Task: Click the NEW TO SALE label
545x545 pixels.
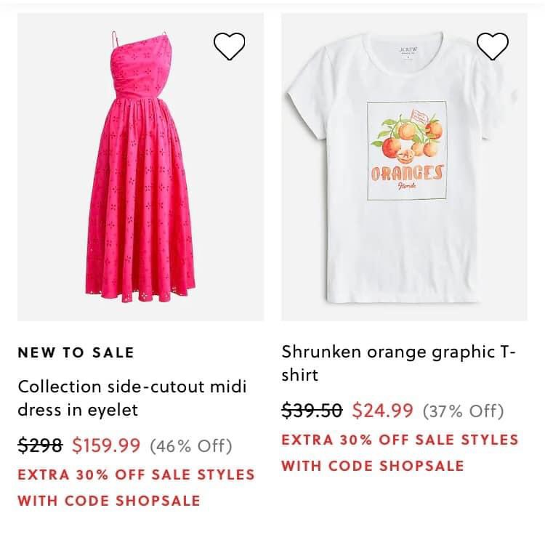Action: tap(76, 353)
